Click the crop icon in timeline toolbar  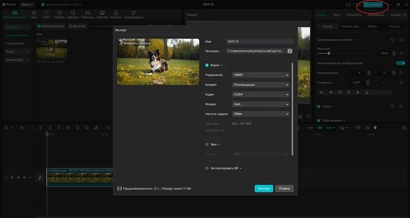[87, 128]
